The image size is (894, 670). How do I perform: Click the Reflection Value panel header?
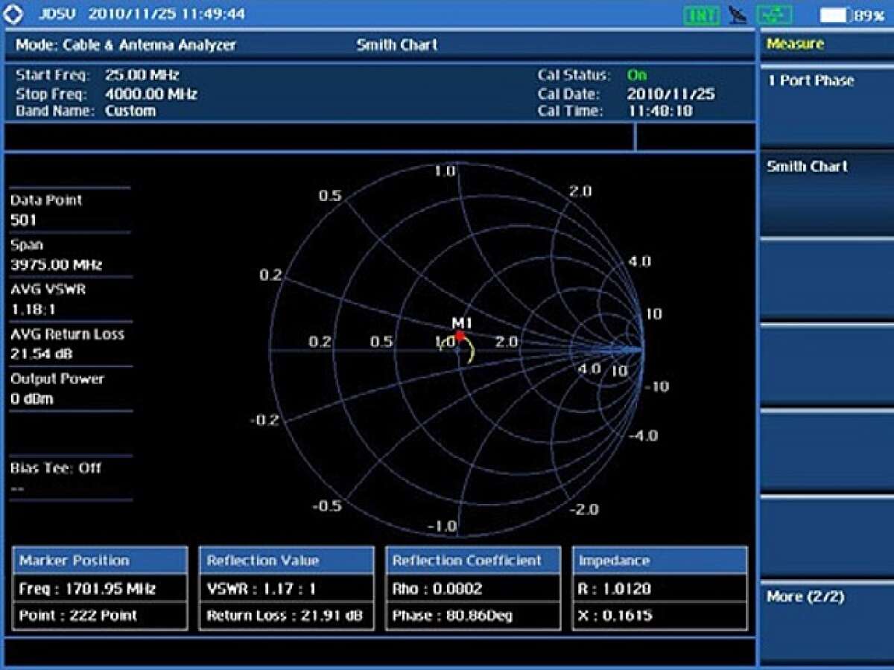click(286, 561)
